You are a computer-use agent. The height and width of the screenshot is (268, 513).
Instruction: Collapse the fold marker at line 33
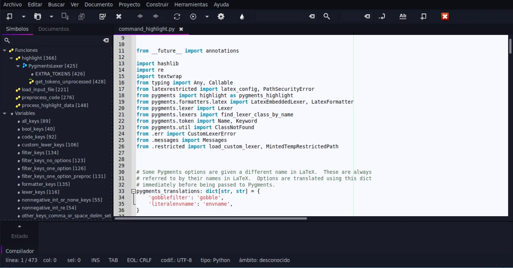click(x=134, y=191)
